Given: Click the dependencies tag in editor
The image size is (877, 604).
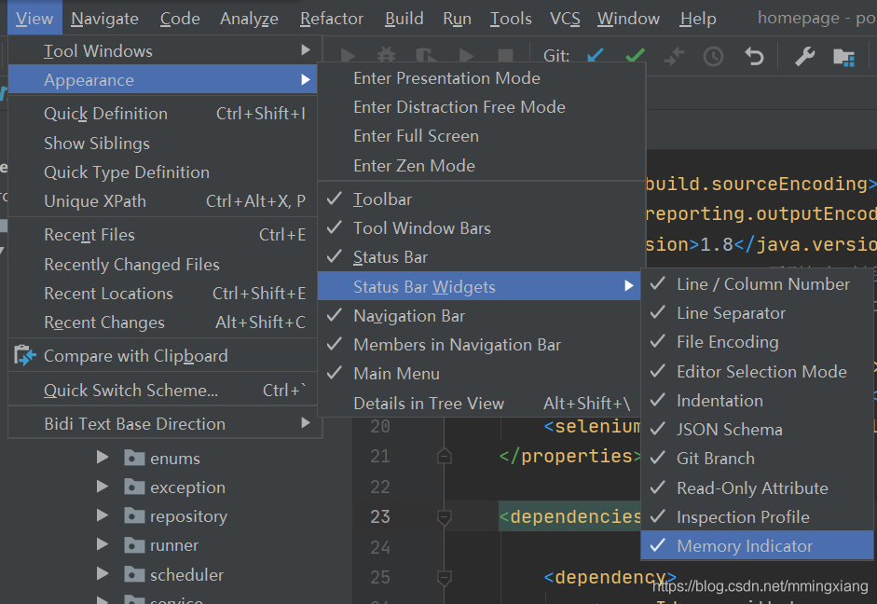Looking at the screenshot, I should [x=570, y=516].
